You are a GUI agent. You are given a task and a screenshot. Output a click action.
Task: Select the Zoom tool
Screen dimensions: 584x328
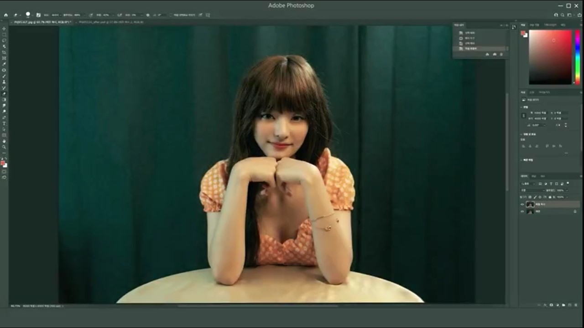click(4, 146)
